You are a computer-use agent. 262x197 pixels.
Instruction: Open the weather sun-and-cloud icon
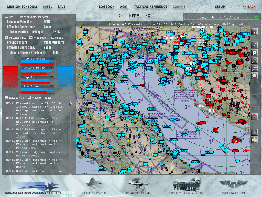tap(255, 140)
